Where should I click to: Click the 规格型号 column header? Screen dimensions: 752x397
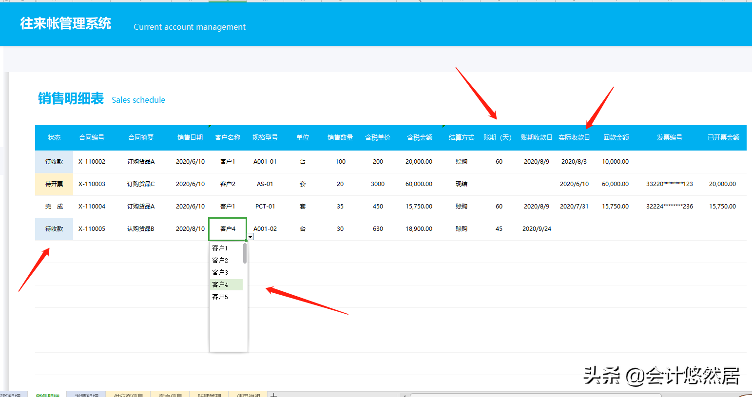[x=265, y=138]
